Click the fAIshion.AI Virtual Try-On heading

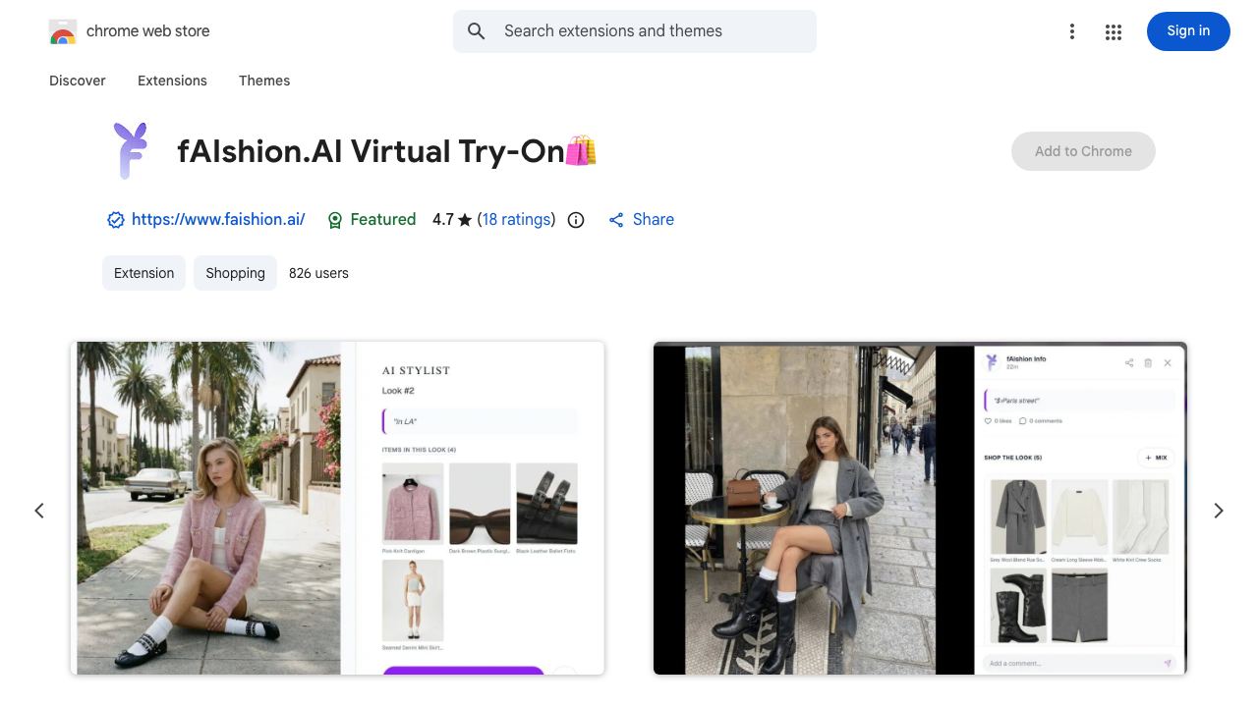[x=386, y=151]
